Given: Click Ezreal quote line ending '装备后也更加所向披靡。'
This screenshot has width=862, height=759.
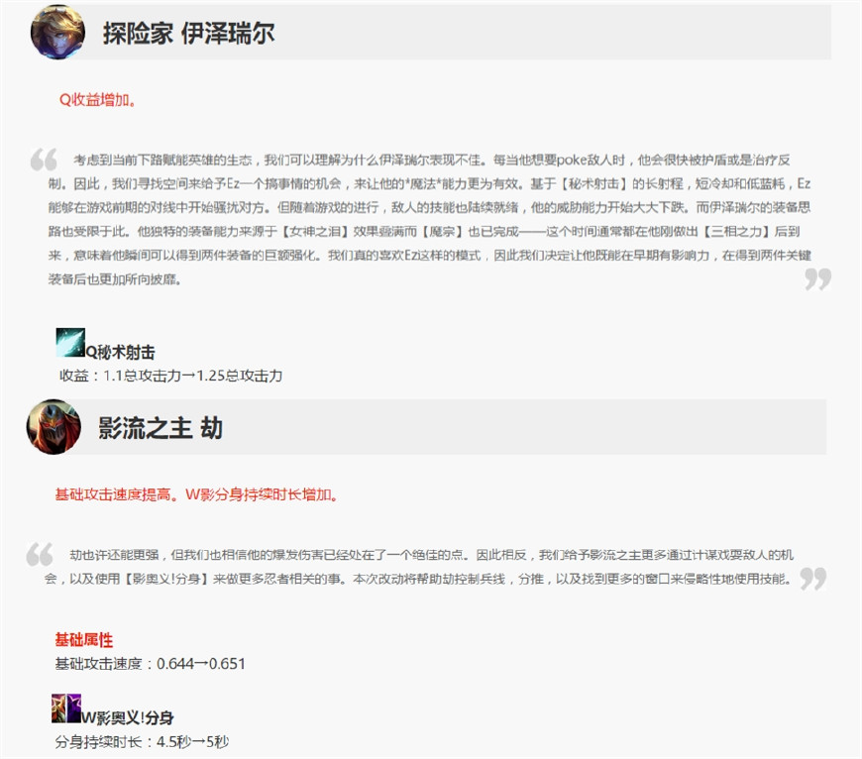Looking at the screenshot, I should tap(115, 279).
